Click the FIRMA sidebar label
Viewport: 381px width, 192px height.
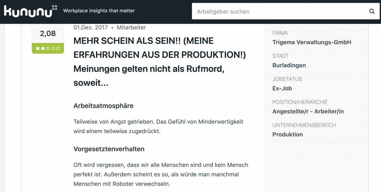pos(280,33)
